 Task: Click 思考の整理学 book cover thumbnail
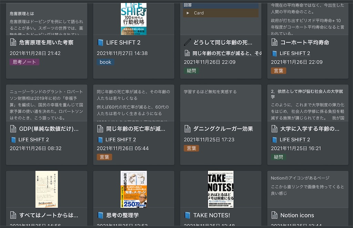point(134,189)
